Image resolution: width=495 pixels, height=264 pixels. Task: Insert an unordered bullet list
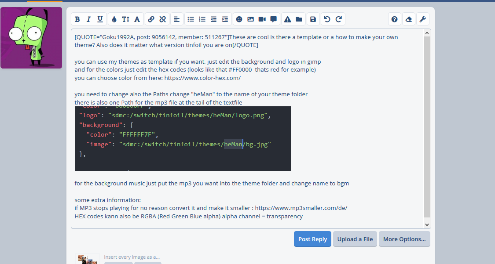[191, 19]
